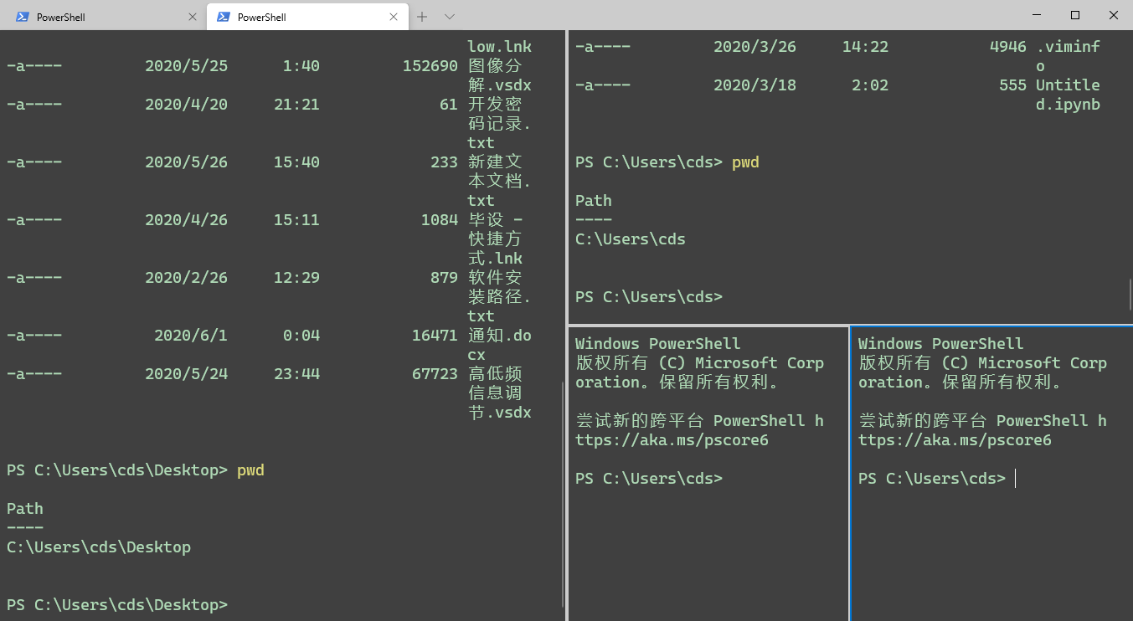Click the 图像分解.vsdx file name
This screenshot has height=621, width=1133.
(x=500, y=75)
